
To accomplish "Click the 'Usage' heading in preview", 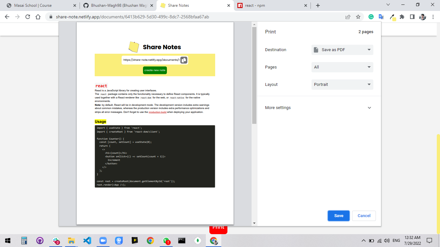I will click(x=100, y=122).
